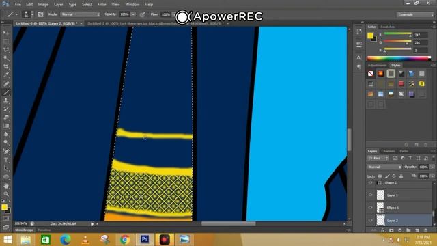Select the Clone Stamp tool
This screenshot has width=437, height=246.
click(x=6, y=100)
